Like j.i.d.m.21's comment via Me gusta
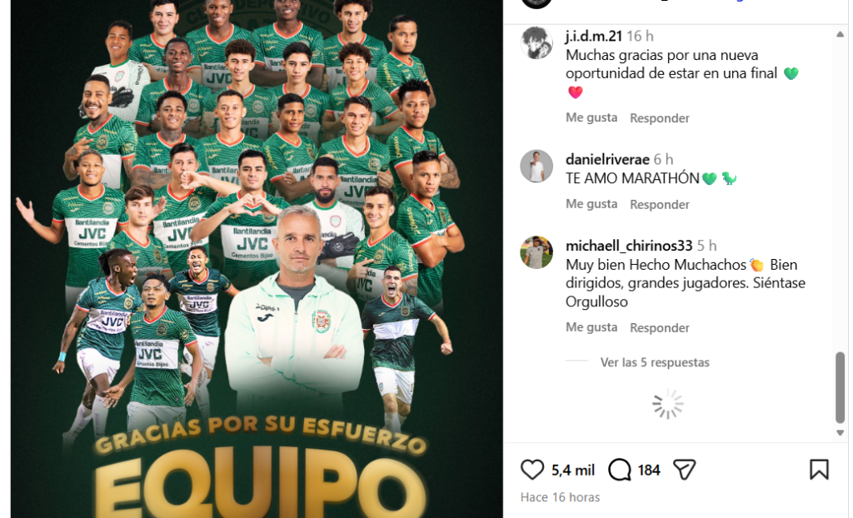Viewport: 853px width, 518px height. (591, 117)
